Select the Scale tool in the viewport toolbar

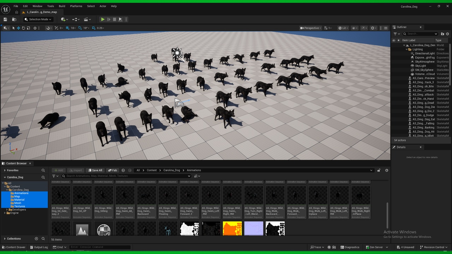point(28,28)
